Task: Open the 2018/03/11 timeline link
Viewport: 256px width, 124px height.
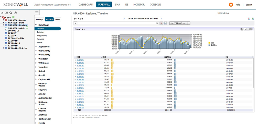Action: pos(80,88)
